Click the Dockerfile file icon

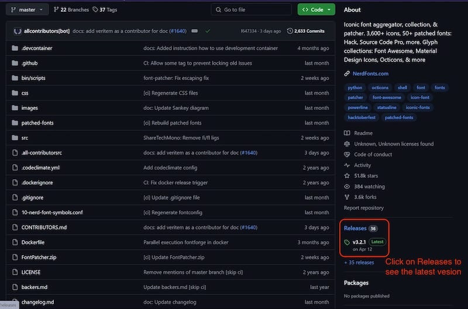(15, 242)
